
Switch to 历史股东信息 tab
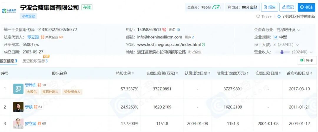pyautogui.click(x=35, y=61)
